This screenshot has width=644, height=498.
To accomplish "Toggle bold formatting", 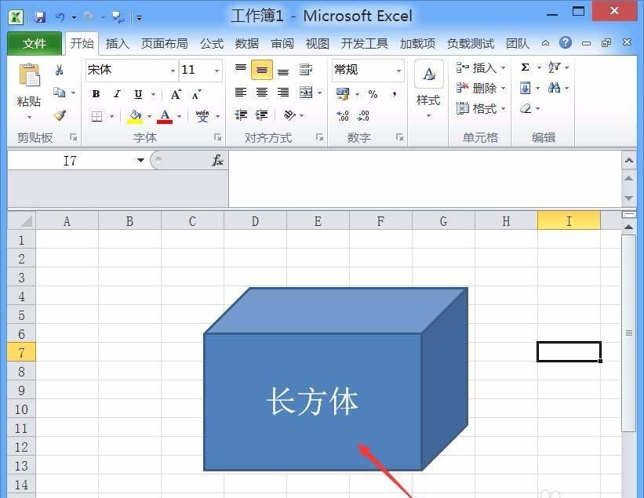I will 95,93.
